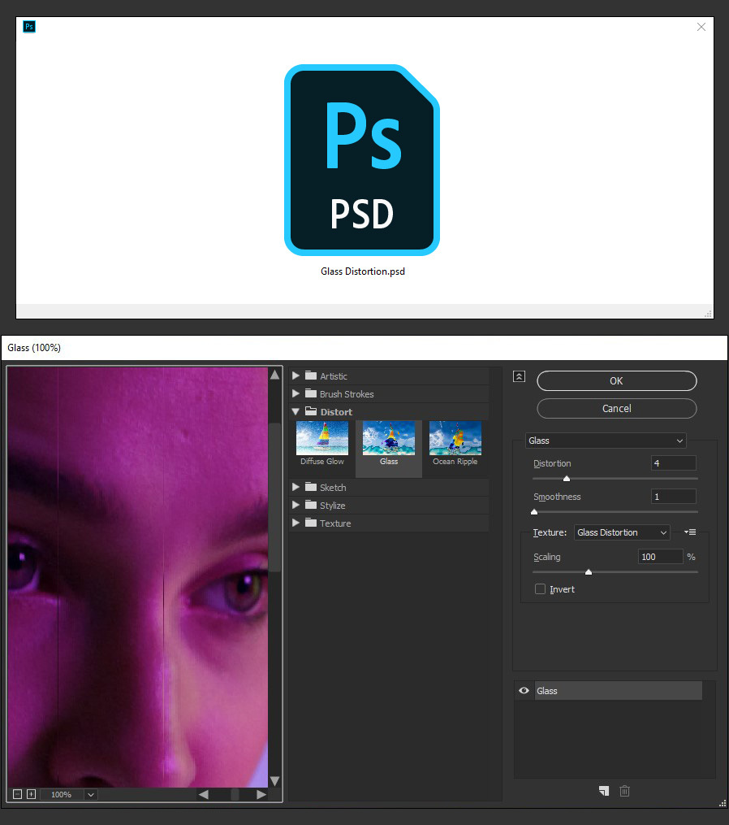The image size is (729, 825).
Task: Click the preview scroll down arrow
Action: point(275,781)
